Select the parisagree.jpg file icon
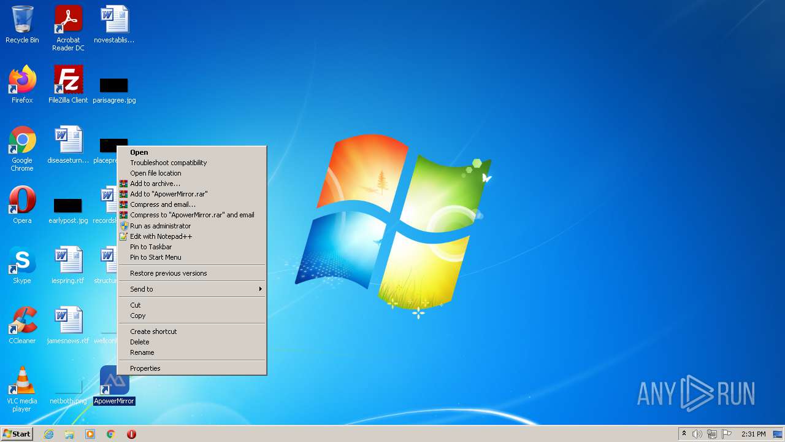The height and width of the screenshot is (442, 785). (114, 89)
